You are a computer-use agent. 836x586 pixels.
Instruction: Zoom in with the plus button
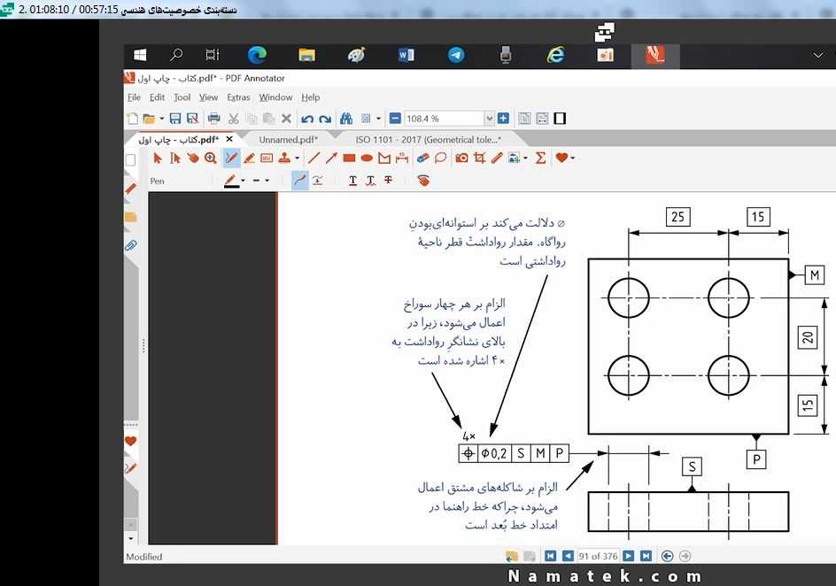coord(503,119)
